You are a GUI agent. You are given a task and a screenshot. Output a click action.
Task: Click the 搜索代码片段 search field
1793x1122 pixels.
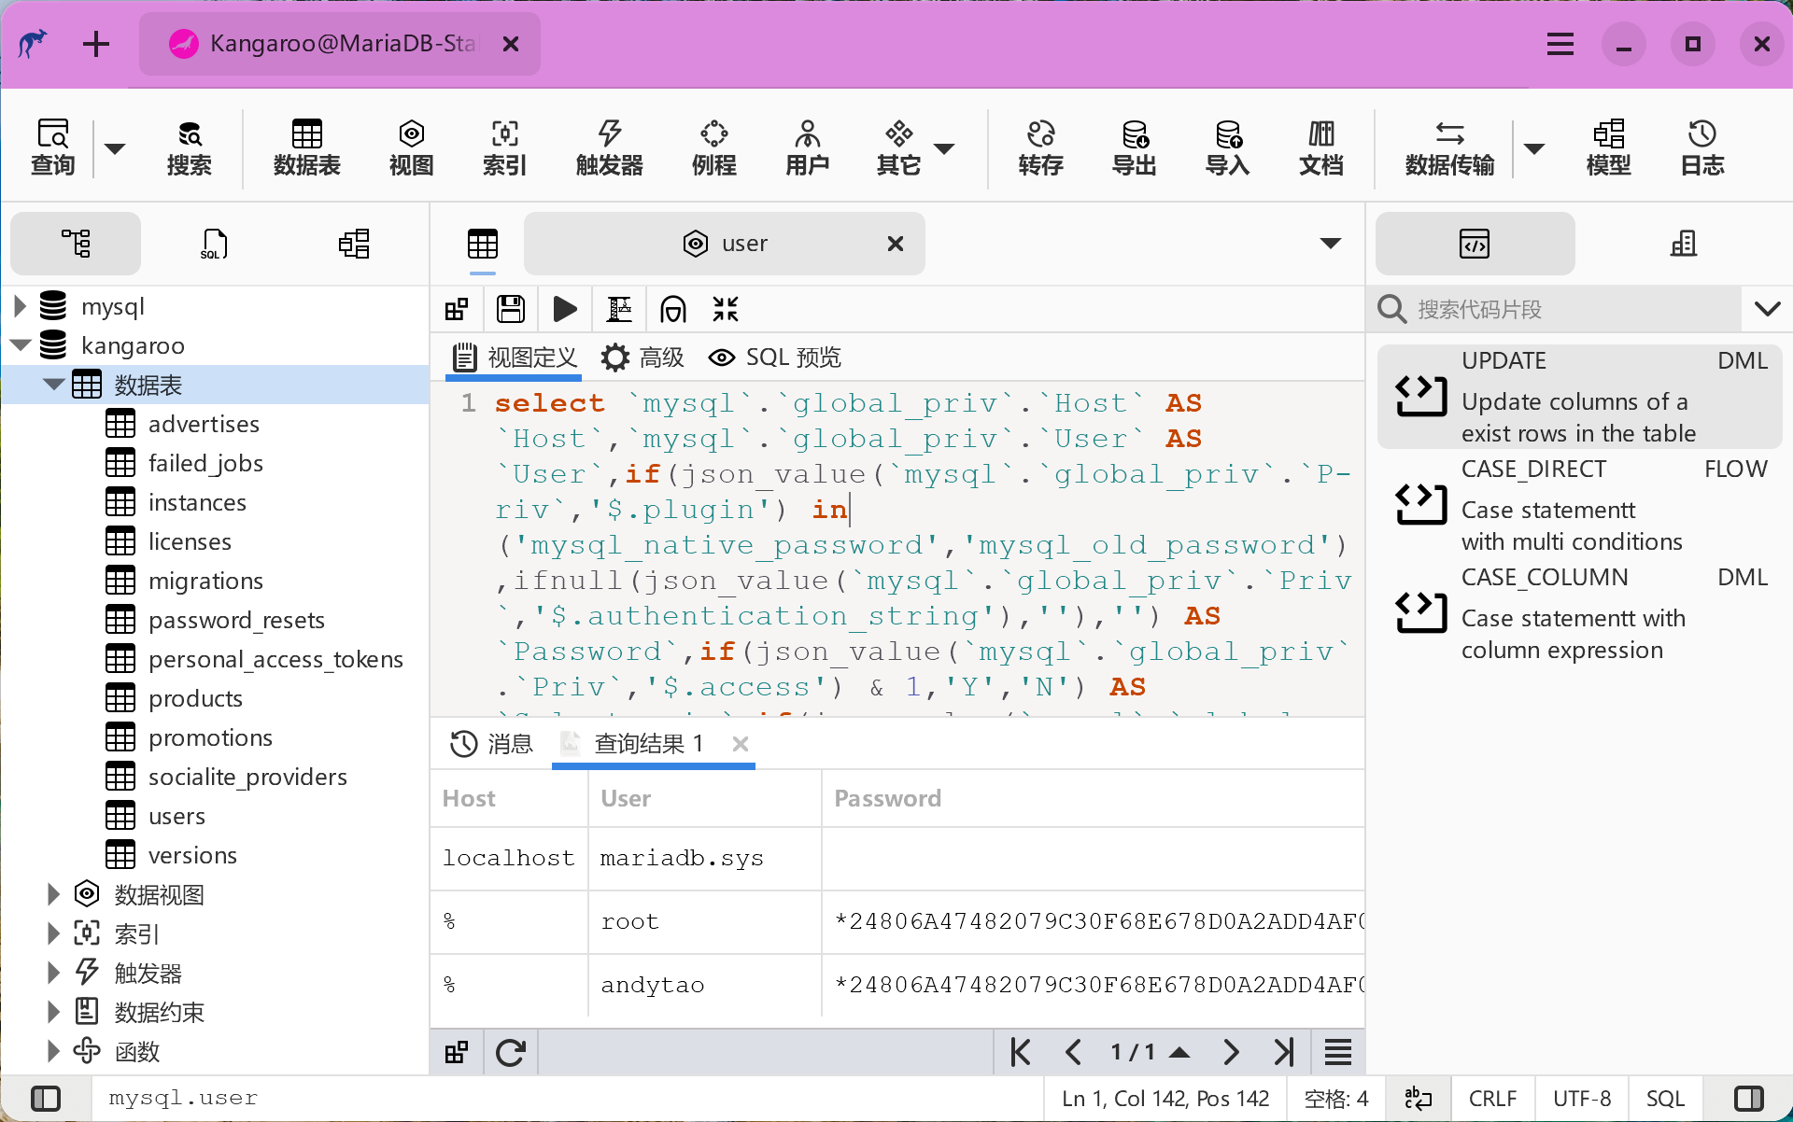(1569, 309)
